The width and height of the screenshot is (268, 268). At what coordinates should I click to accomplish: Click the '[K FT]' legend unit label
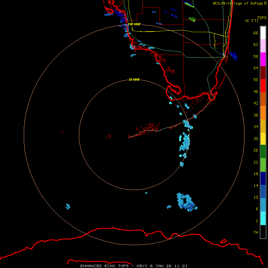click(252, 21)
